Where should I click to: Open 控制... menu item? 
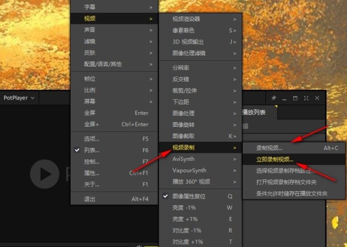114,162
